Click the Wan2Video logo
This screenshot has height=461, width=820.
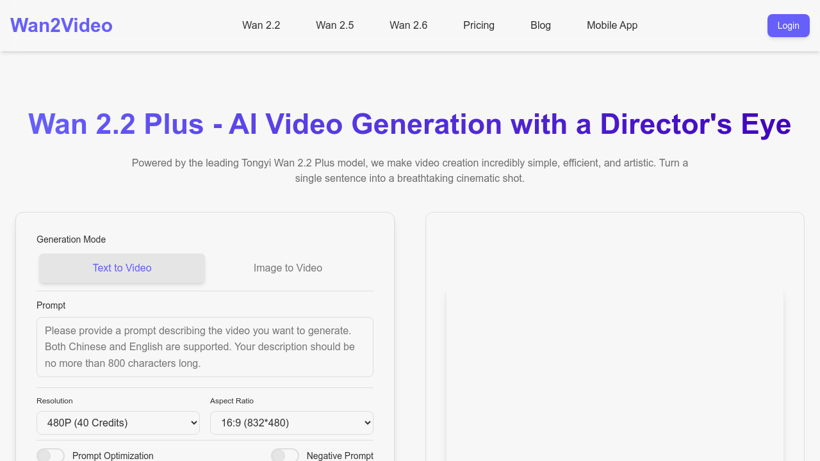tap(61, 25)
